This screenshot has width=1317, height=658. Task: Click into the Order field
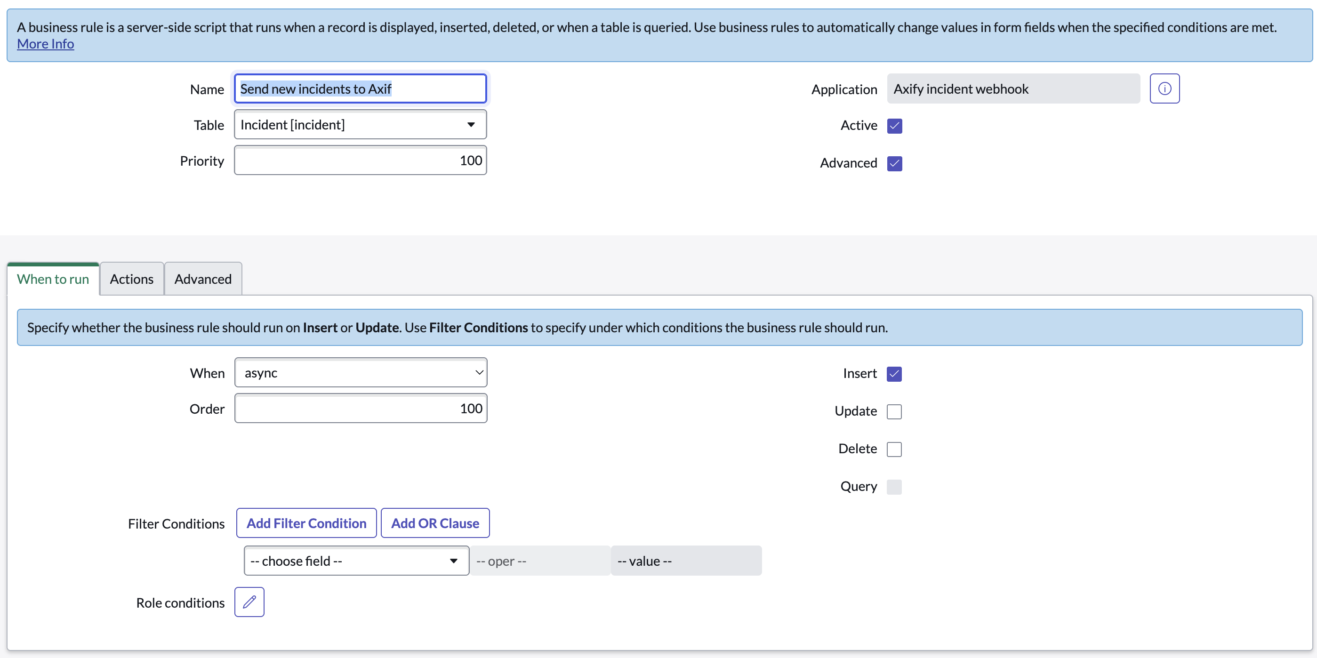point(361,408)
